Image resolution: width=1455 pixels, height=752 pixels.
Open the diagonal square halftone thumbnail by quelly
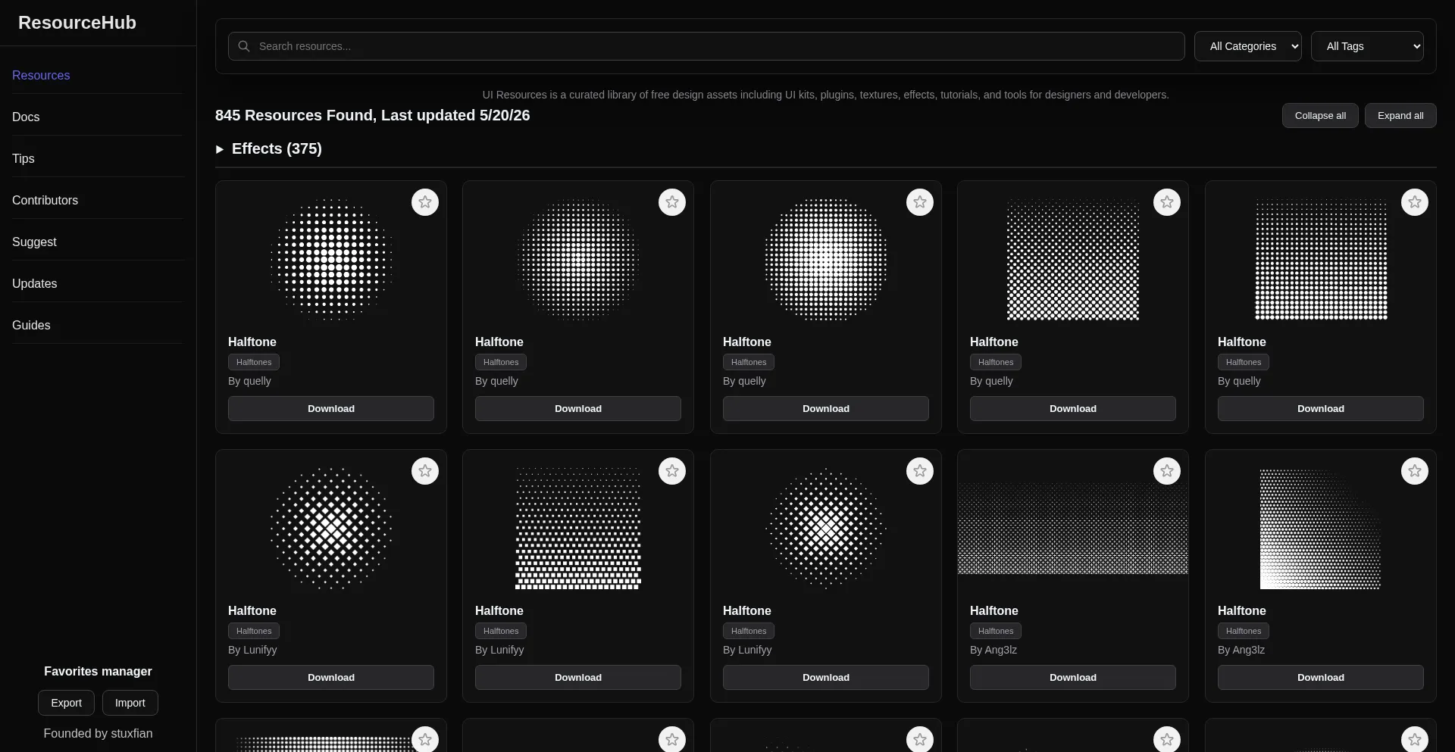1073,260
